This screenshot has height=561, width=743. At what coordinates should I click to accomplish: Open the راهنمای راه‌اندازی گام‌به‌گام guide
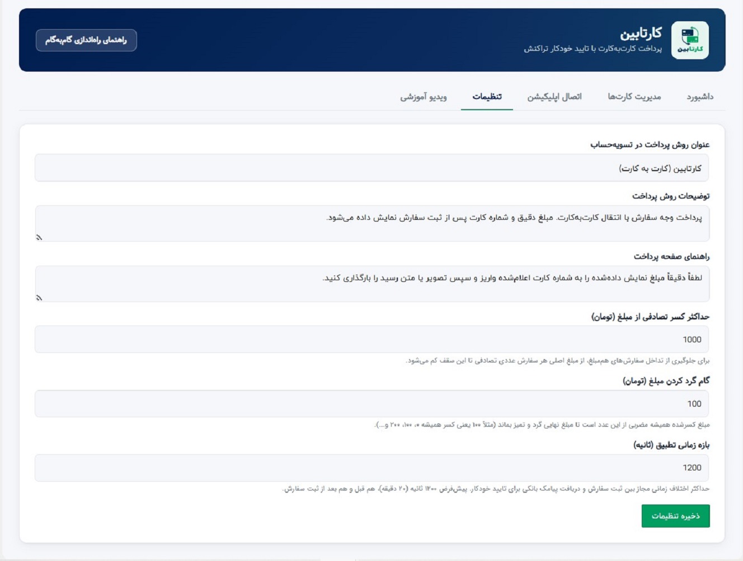pos(86,40)
